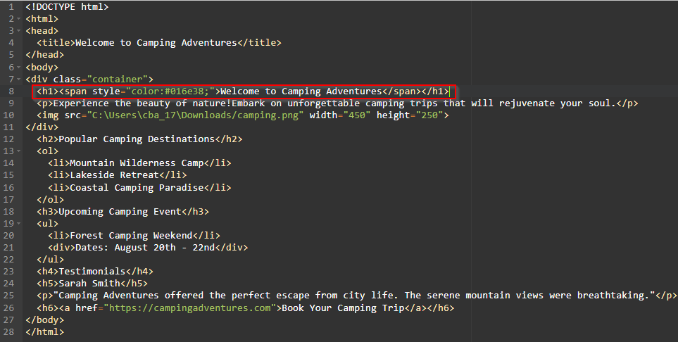Click the closing head tag

44,55
